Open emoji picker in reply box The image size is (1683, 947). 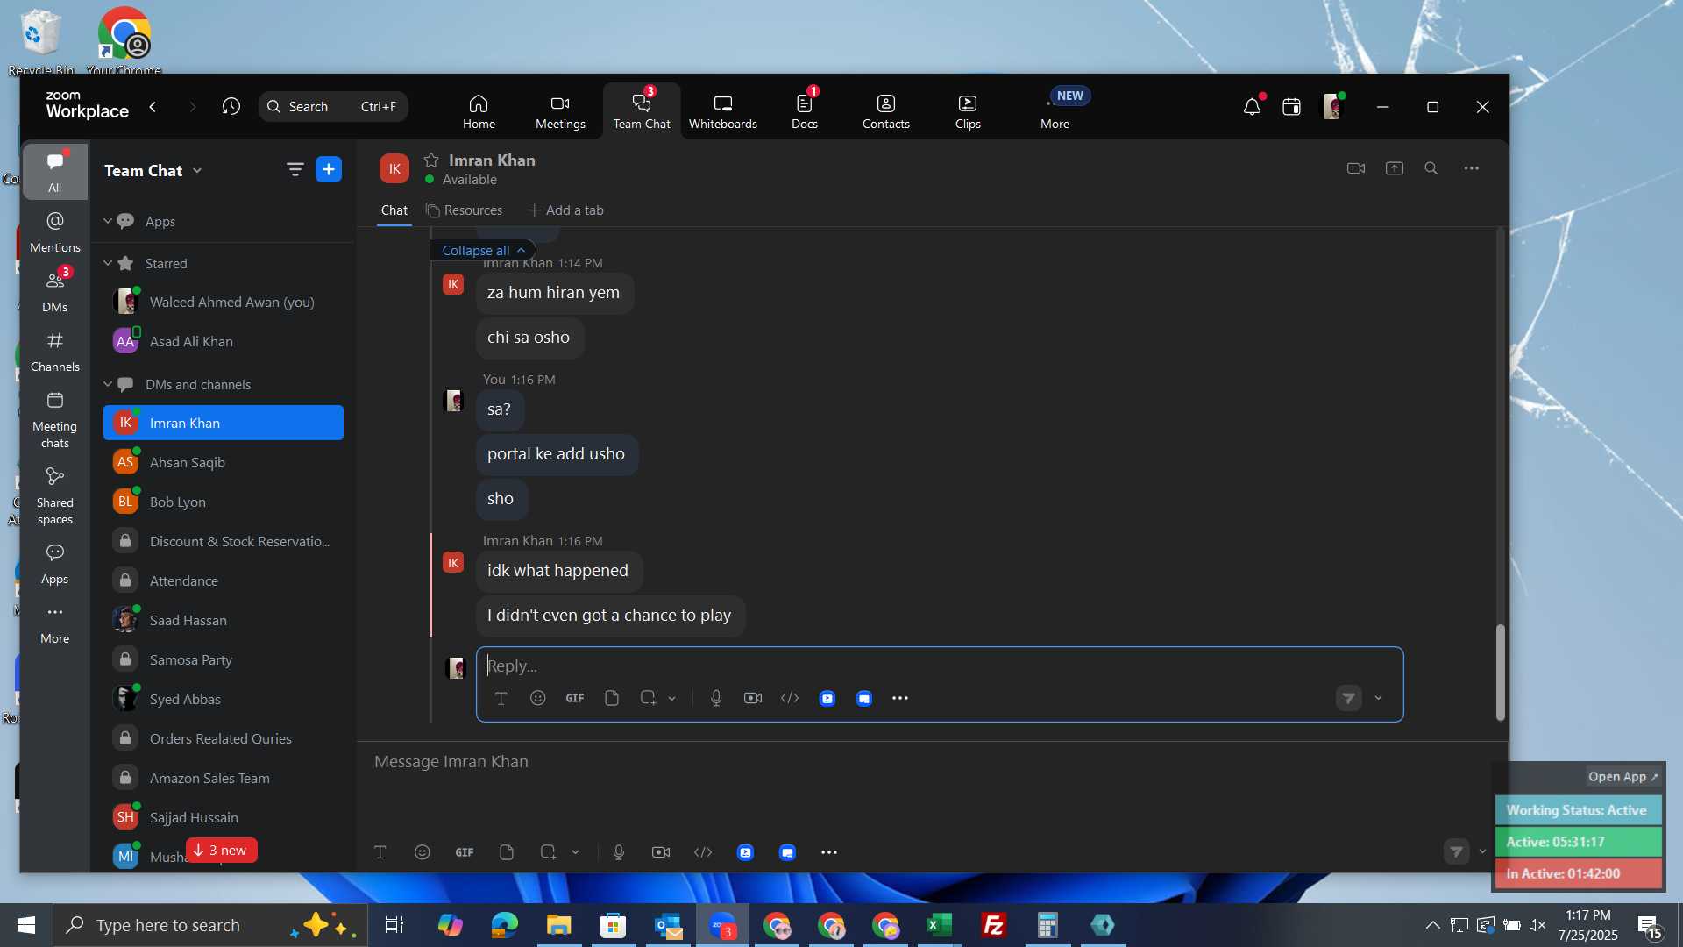[538, 698]
